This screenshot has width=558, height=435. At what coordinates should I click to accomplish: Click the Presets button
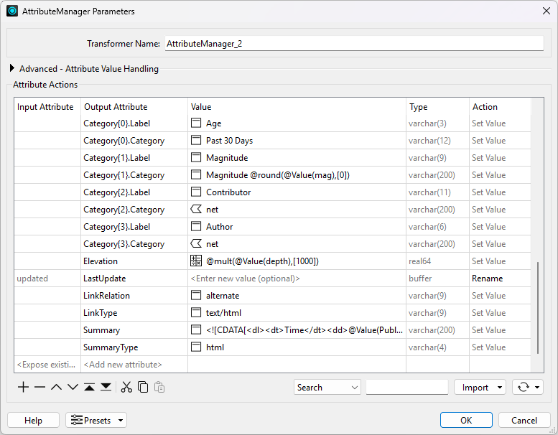click(96, 420)
